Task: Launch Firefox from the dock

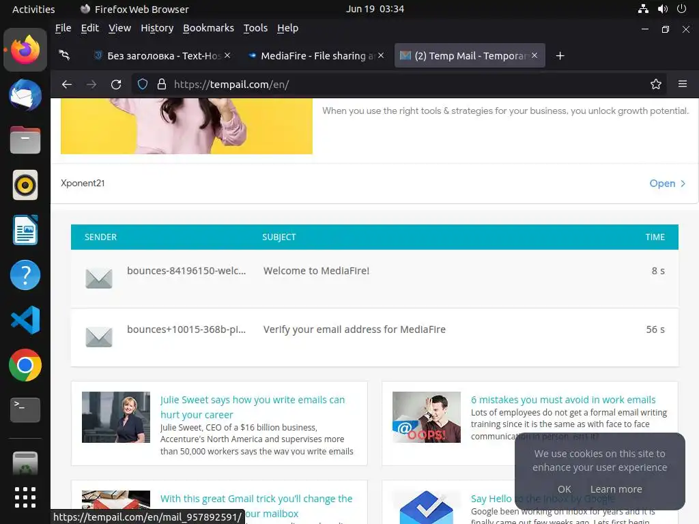Action: click(x=25, y=50)
